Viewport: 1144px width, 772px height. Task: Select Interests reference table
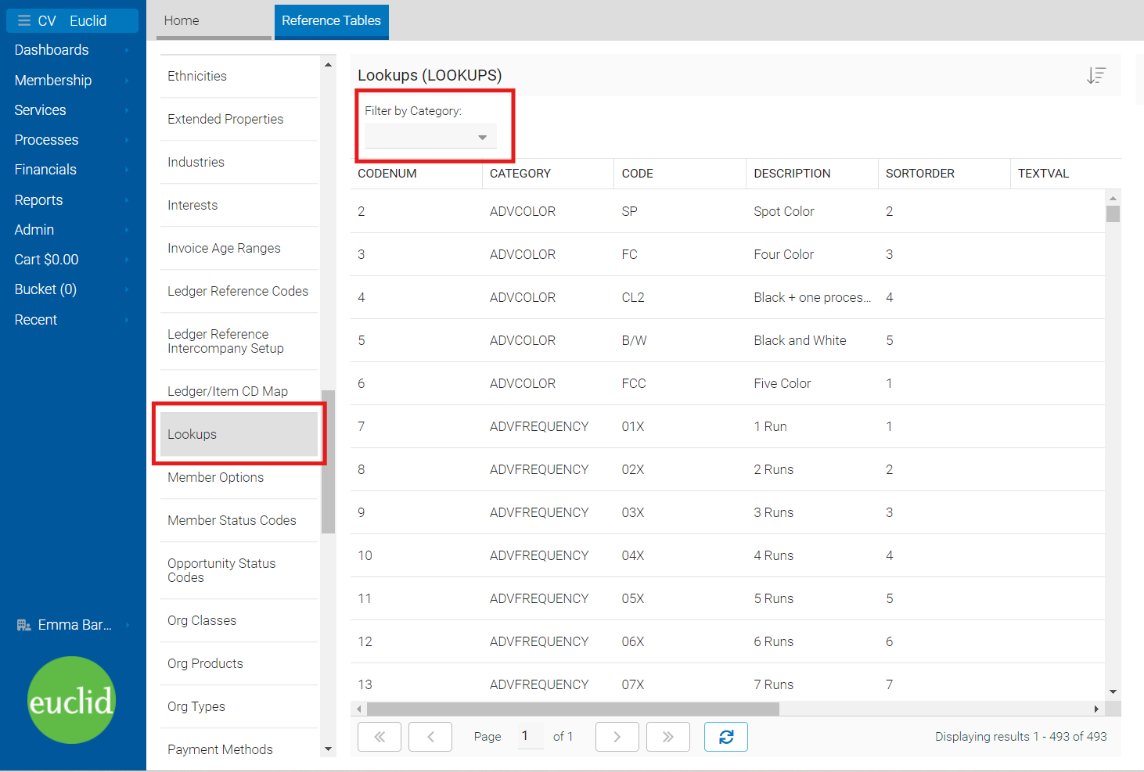(x=239, y=205)
